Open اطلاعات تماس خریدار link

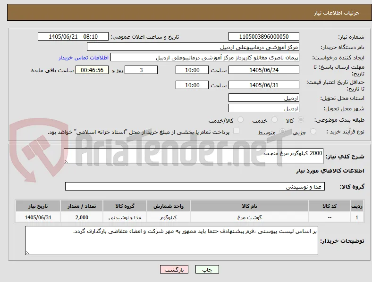point(84,58)
